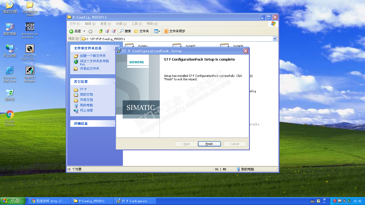
Task: Select the SIMATIC Manager desktop icon
Action: pyautogui.click(x=30, y=74)
